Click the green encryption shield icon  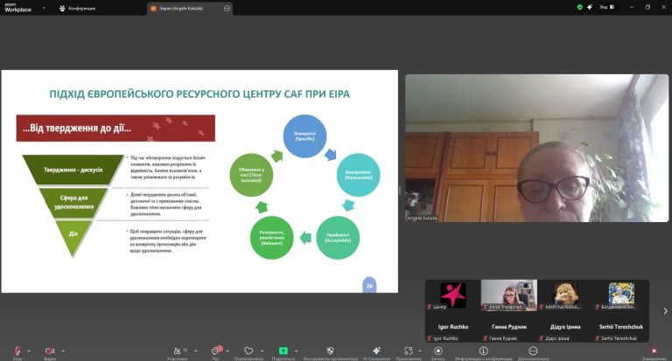pyautogui.click(x=579, y=7)
